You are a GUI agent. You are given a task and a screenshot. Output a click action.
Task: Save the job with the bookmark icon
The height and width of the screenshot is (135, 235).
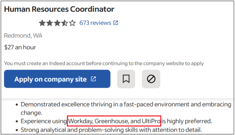(126, 79)
